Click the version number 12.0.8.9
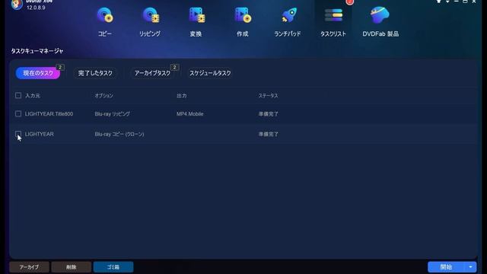 (36, 8)
